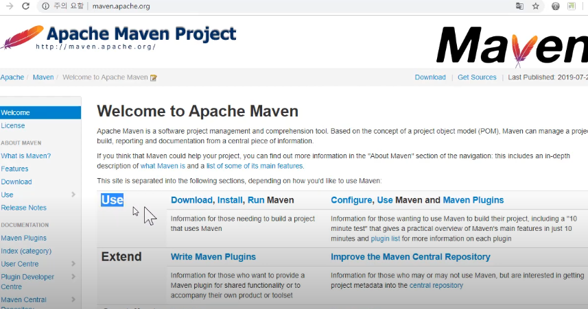The width and height of the screenshot is (588, 309).
Task: Expand the User Centre submenu arrow
Action: [x=73, y=264]
